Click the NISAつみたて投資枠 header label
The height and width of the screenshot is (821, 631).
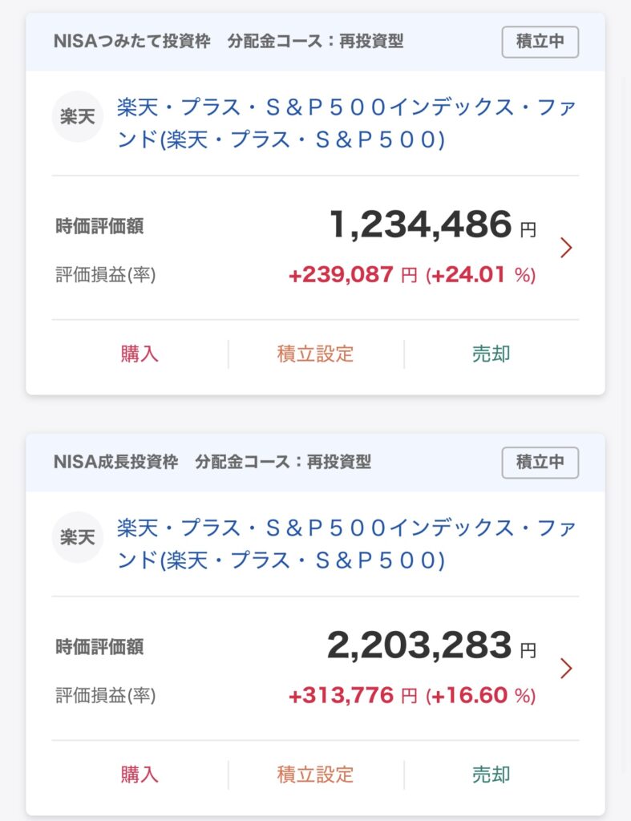tap(132, 42)
